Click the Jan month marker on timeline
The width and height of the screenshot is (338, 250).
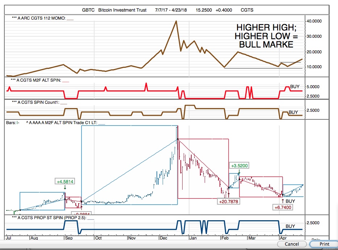(x=193, y=238)
